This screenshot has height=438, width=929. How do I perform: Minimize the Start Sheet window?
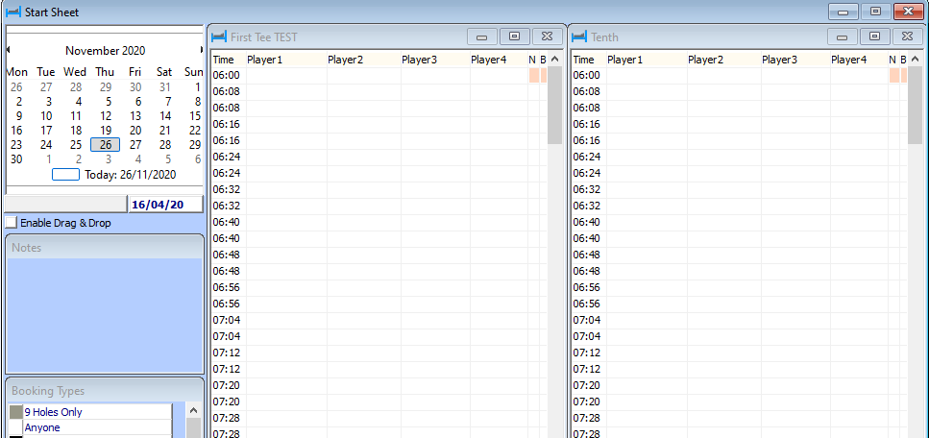pyautogui.click(x=843, y=12)
